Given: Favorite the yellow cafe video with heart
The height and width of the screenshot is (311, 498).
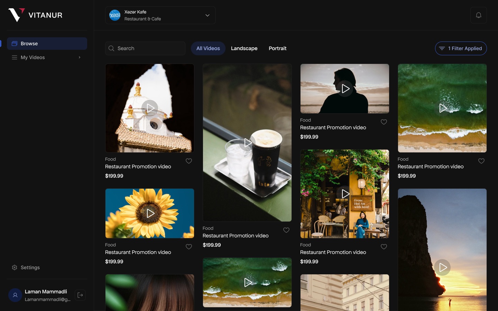Looking at the screenshot, I should (384, 247).
